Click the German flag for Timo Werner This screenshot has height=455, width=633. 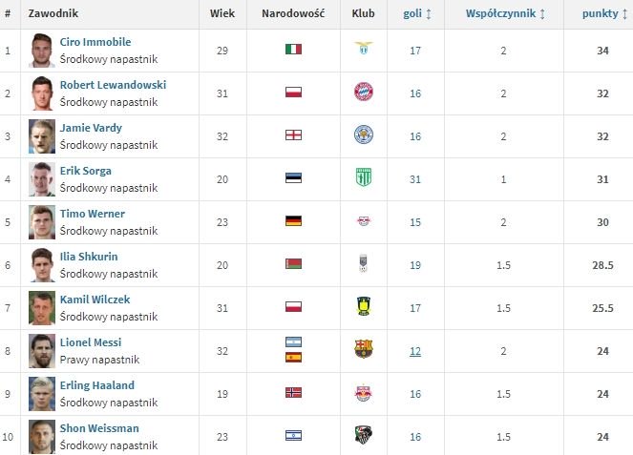point(293,220)
